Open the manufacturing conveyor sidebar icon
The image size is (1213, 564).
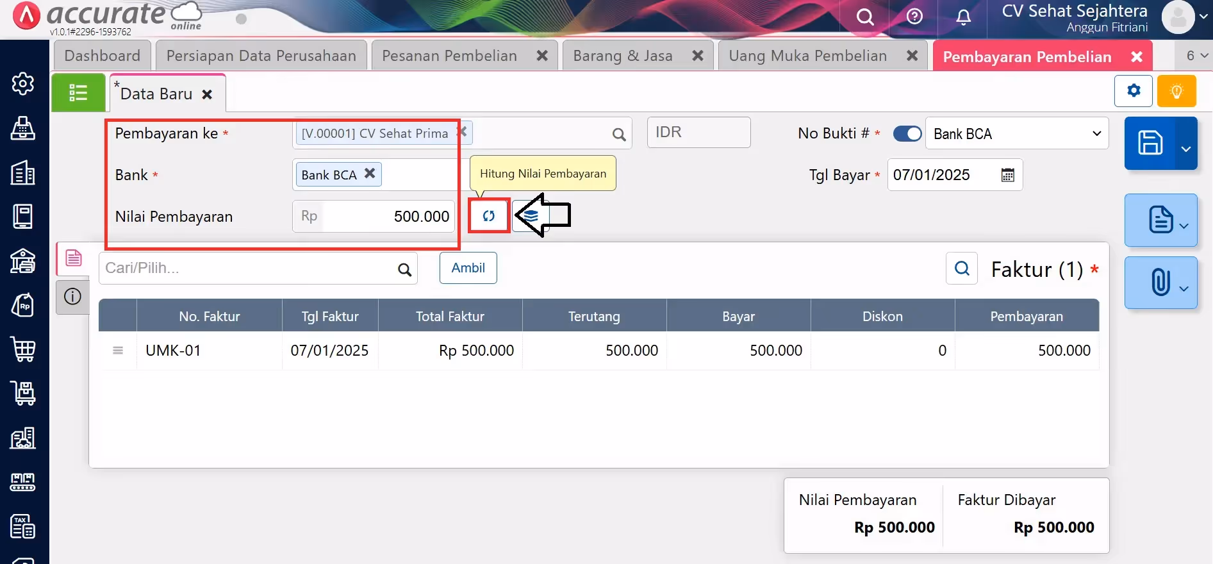[23, 482]
